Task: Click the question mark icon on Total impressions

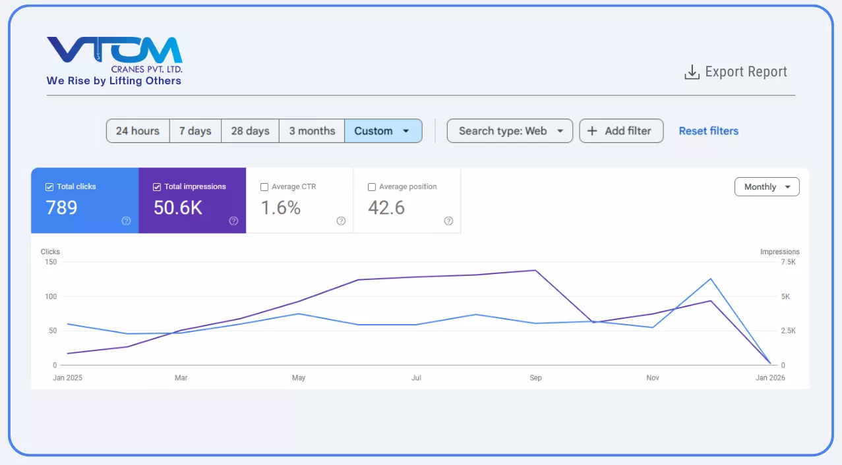Action: [x=233, y=221]
